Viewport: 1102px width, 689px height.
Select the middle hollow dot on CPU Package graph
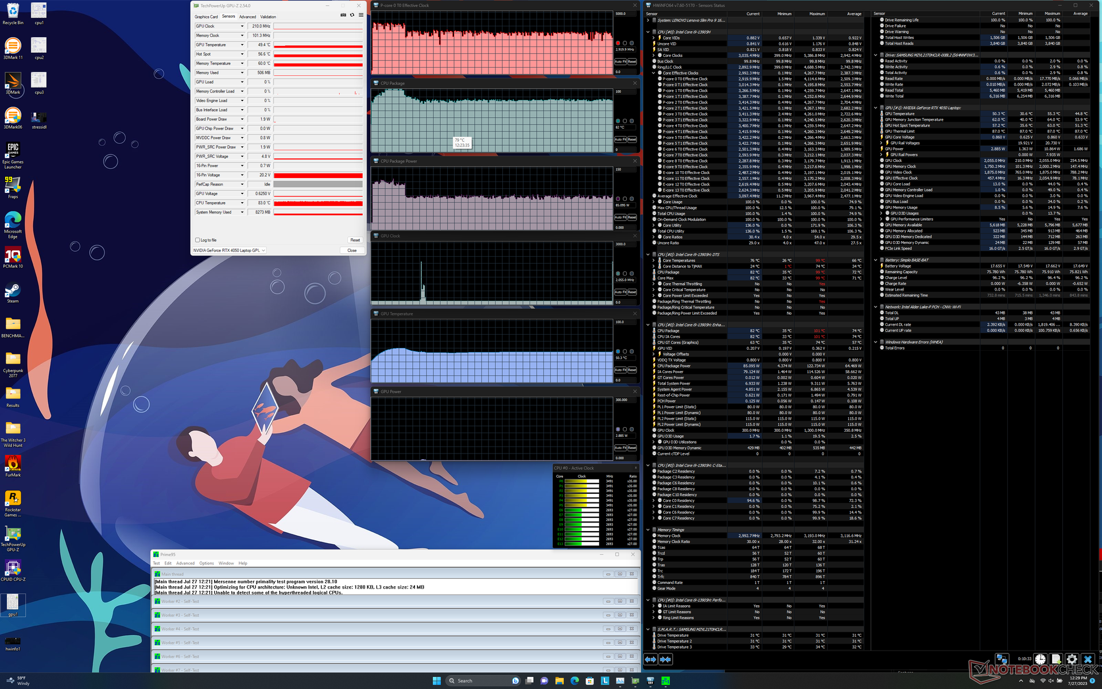point(624,121)
